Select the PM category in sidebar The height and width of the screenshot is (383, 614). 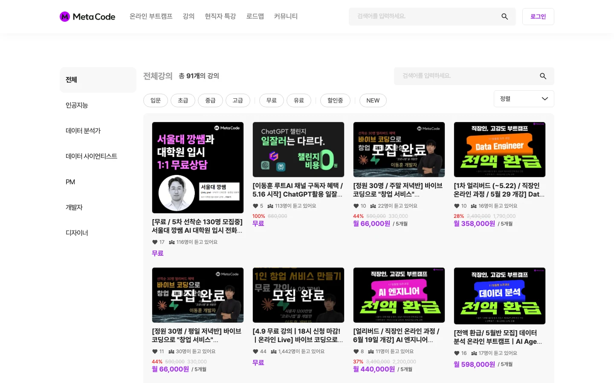[98, 182]
